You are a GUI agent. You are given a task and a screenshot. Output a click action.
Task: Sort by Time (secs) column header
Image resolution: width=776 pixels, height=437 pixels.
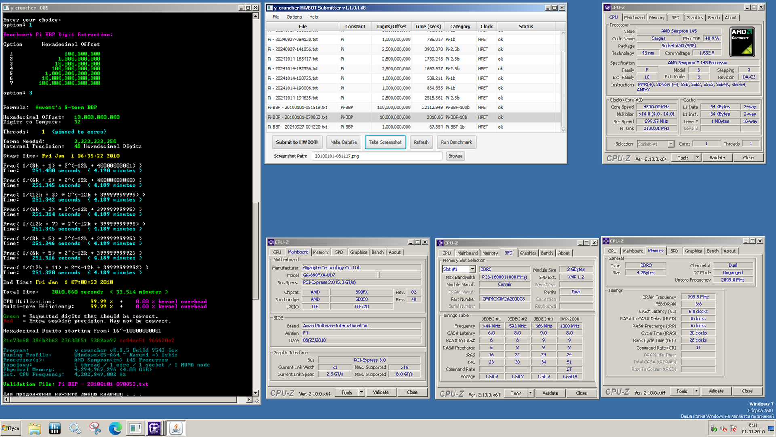pos(428,27)
